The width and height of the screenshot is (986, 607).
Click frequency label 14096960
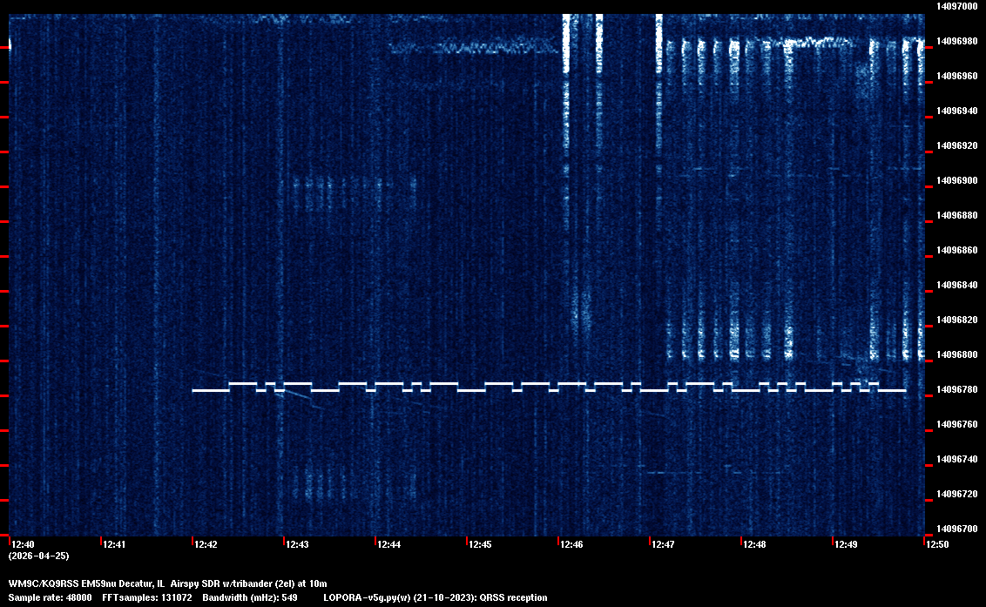(957, 76)
